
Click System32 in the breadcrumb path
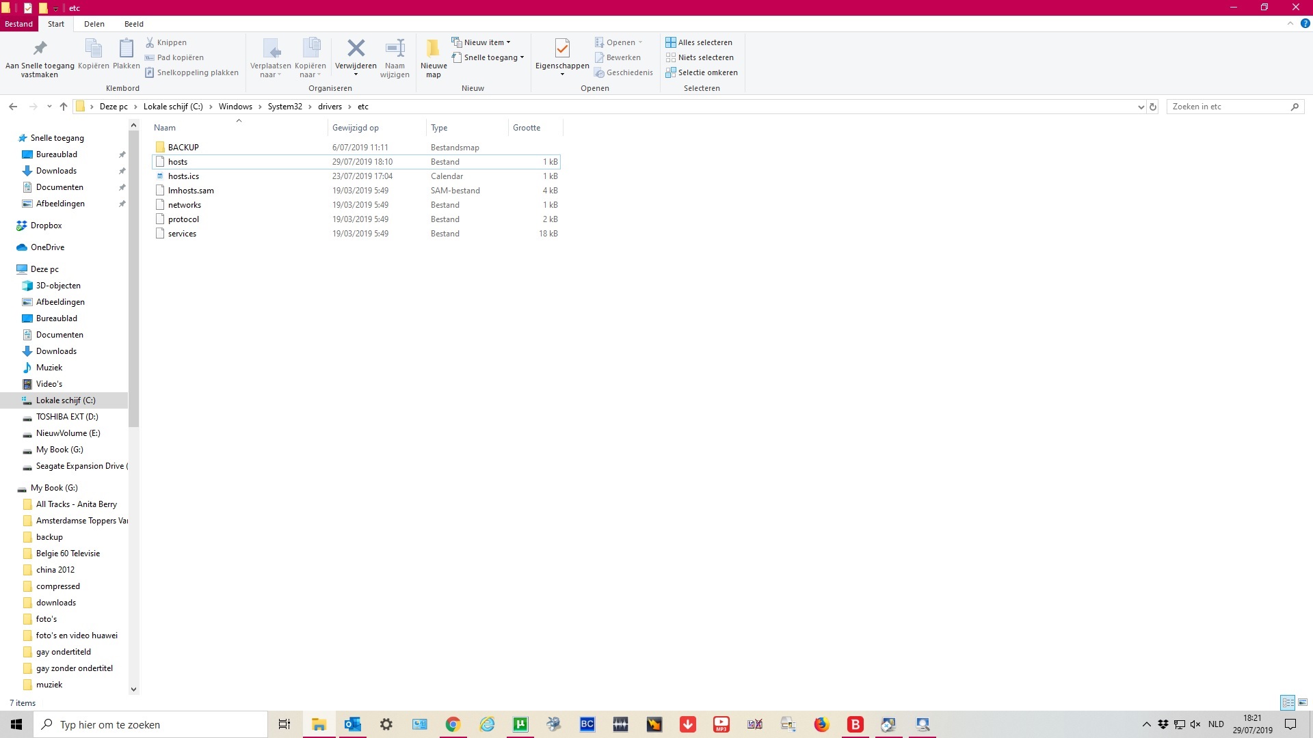point(284,107)
